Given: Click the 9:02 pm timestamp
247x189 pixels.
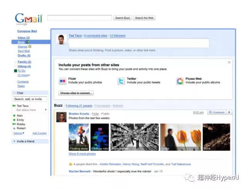Looking at the screenshot, I should [198, 112].
